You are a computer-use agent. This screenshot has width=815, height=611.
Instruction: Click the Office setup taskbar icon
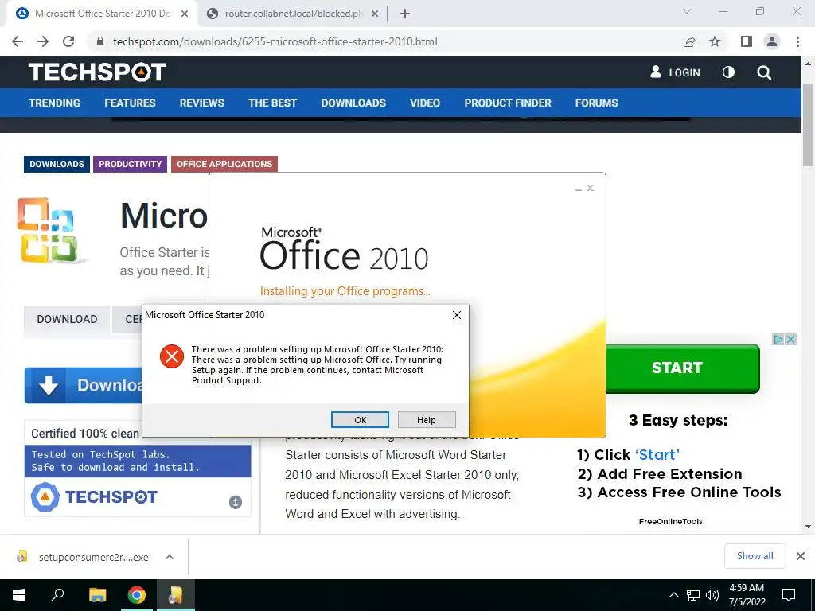pyautogui.click(x=176, y=595)
